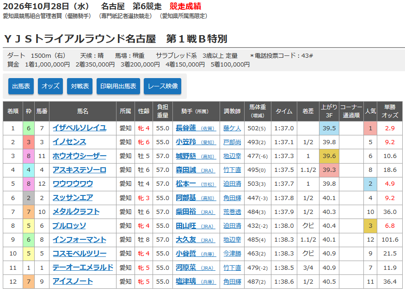The height and width of the screenshot is (292, 405).
Task: Select the blue 39.5 last-3F cell
Action: click(329, 128)
